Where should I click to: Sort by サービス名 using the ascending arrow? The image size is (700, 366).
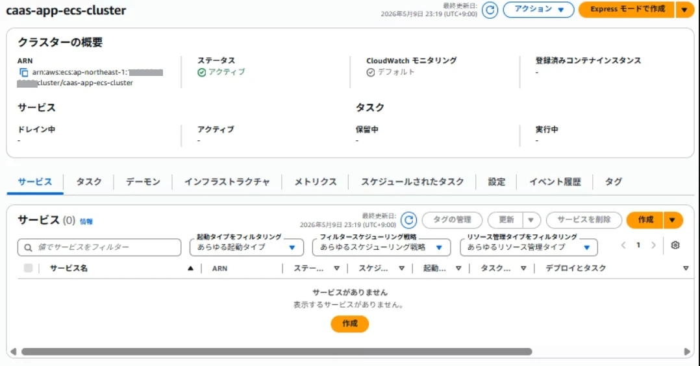[x=191, y=268]
